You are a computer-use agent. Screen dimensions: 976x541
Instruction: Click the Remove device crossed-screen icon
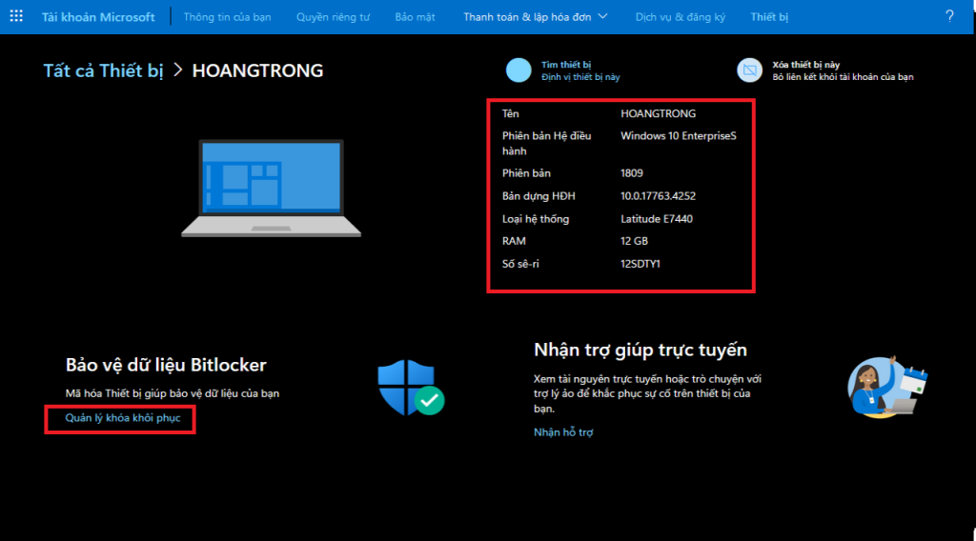[x=749, y=70]
